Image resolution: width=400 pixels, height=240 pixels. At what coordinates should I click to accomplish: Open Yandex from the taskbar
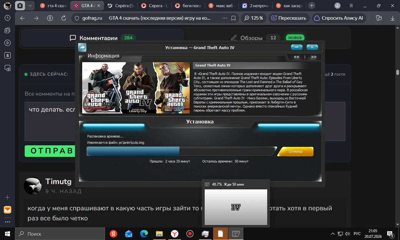point(113,234)
